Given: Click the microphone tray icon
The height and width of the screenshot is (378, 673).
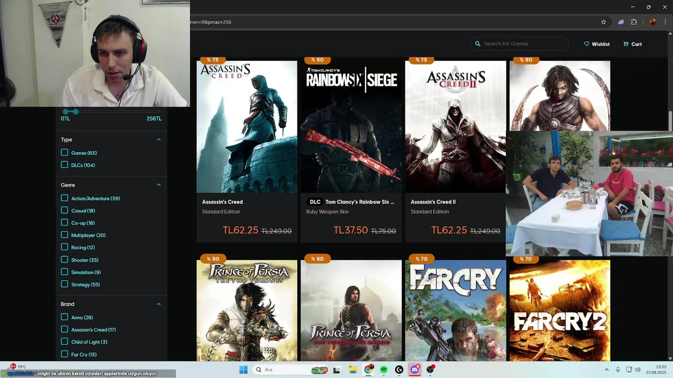Looking at the screenshot, I should tap(618, 370).
